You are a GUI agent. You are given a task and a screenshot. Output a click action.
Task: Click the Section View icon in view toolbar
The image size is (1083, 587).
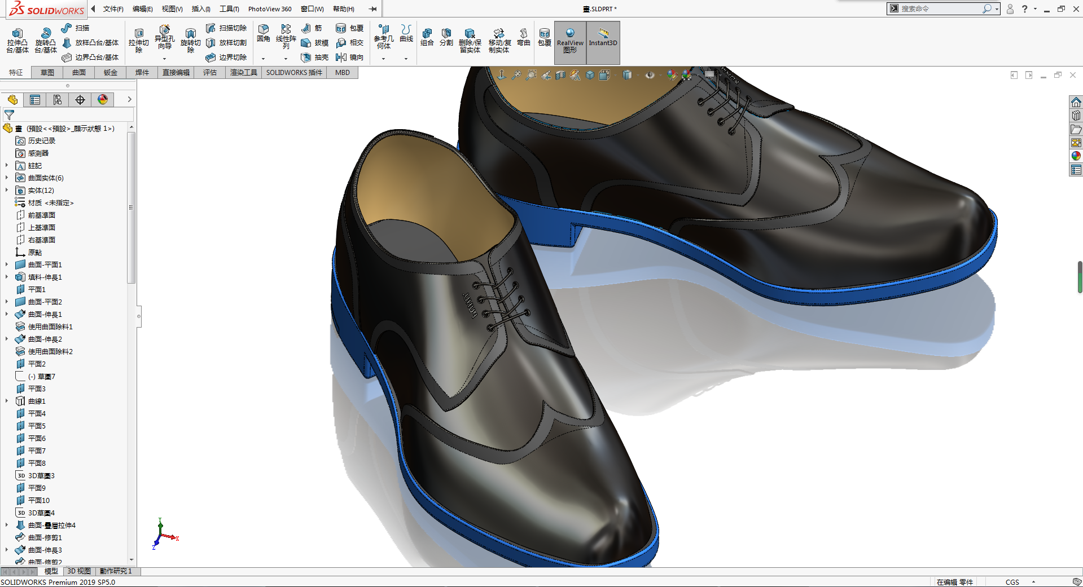(560, 75)
